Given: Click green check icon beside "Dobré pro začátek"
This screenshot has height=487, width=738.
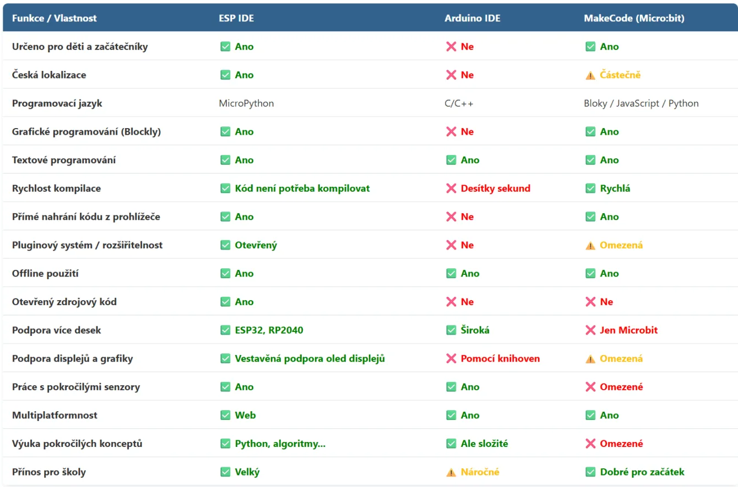Looking at the screenshot, I should coord(590,472).
